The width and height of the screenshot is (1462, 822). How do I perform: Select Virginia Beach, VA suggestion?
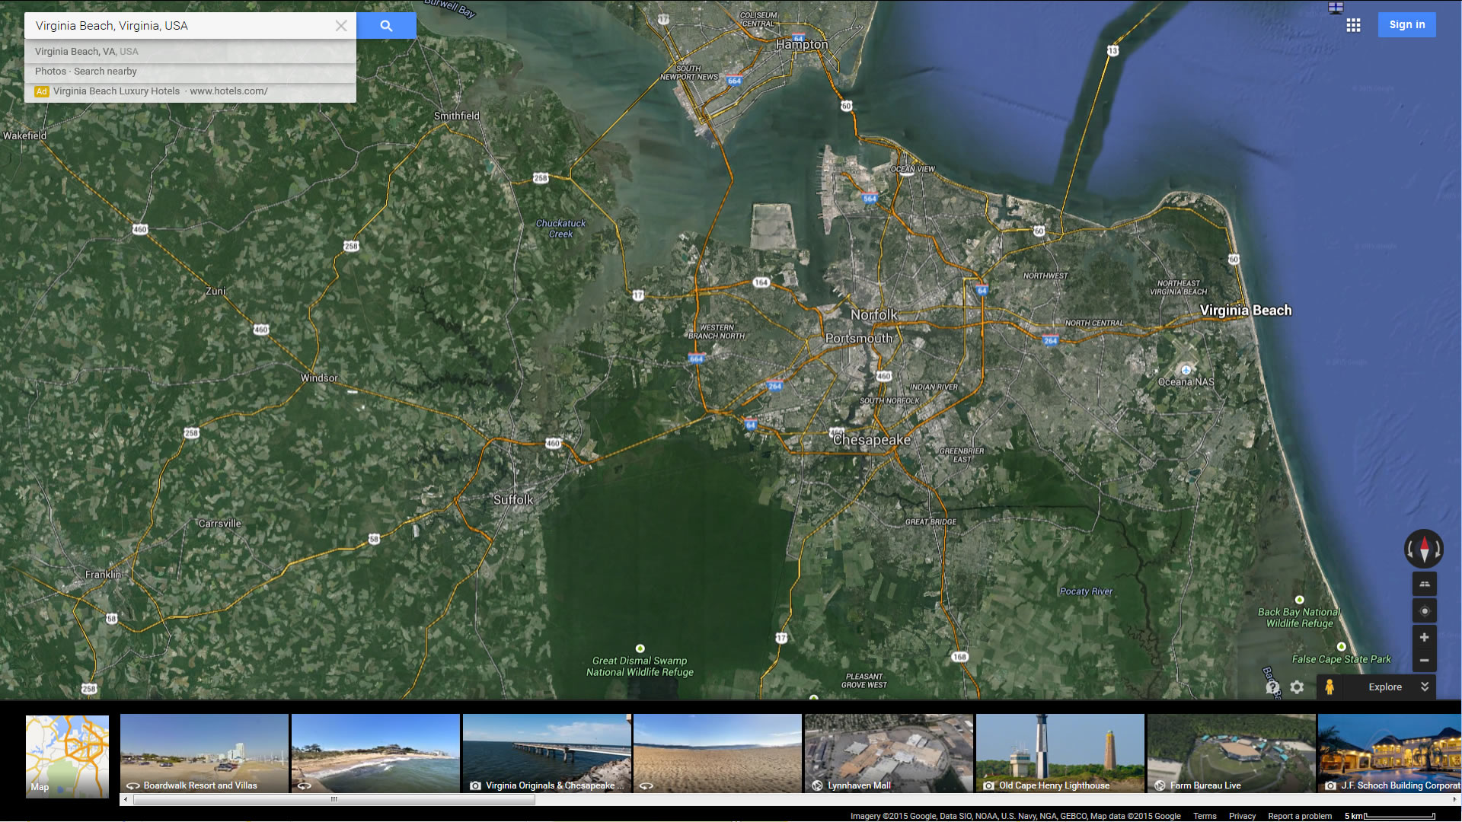point(86,52)
